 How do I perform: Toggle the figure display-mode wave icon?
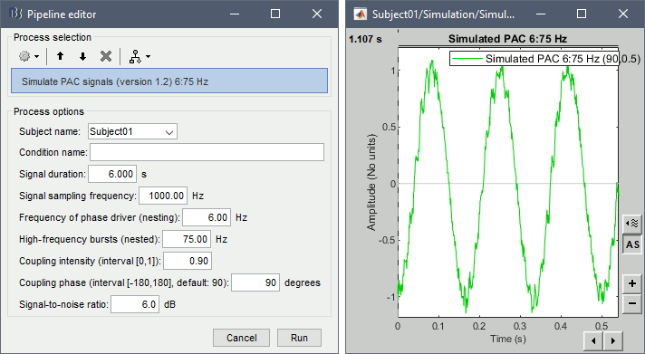coord(631,224)
